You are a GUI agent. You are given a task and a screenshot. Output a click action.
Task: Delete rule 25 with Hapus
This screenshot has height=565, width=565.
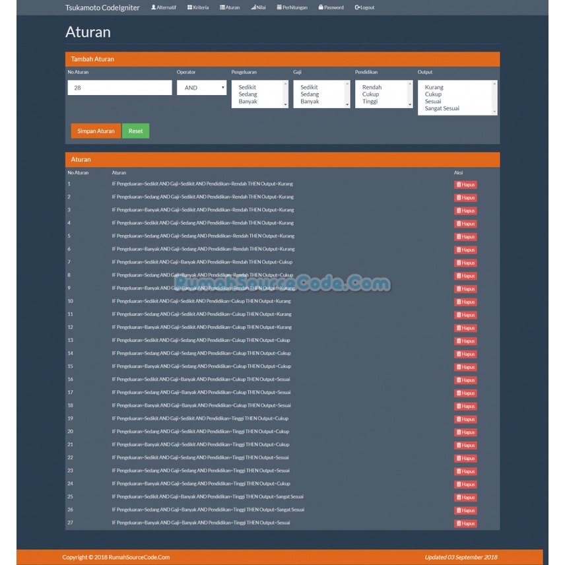point(465,497)
